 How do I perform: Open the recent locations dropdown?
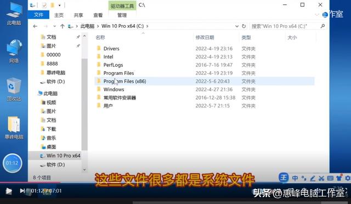[x=54, y=26]
